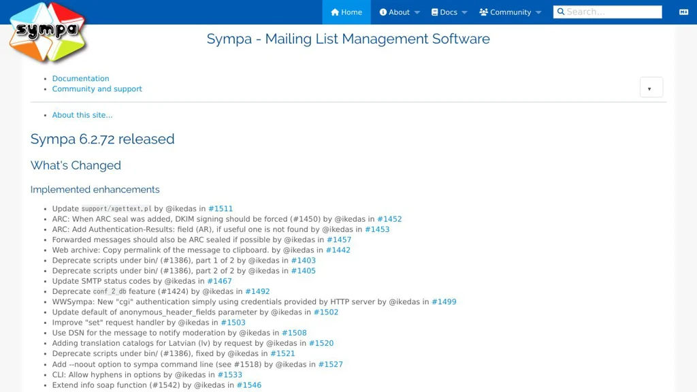Open the About menu
The width and height of the screenshot is (697, 392).
click(x=399, y=12)
